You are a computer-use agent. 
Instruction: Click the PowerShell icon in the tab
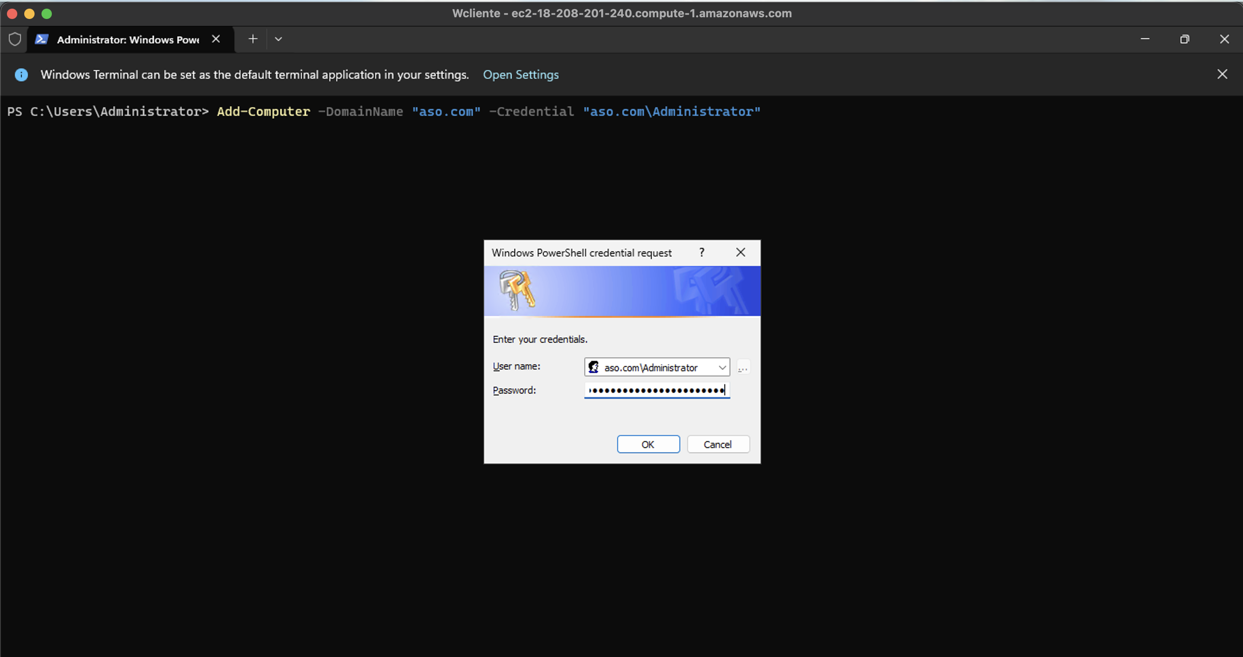41,39
